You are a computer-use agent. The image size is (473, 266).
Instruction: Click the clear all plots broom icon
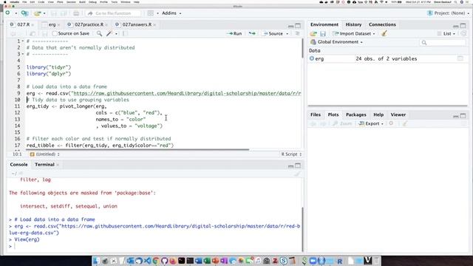coord(405,123)
